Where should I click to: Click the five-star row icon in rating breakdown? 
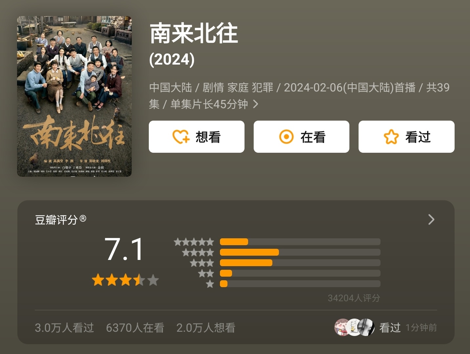[x=194, y=242]
